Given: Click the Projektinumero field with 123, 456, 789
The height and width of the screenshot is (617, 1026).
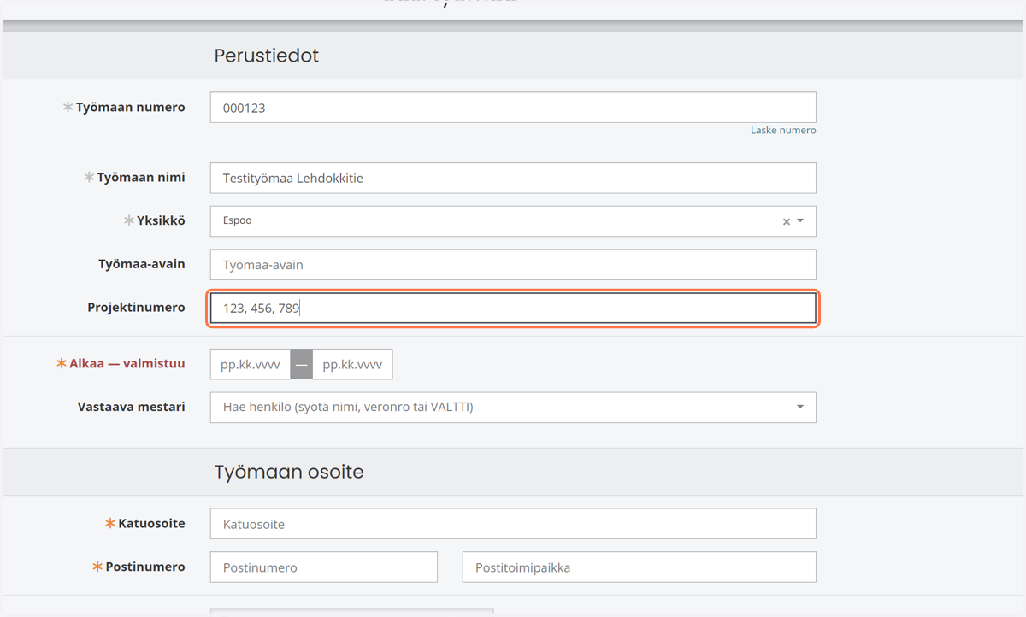Looking at the screenshot, I should tap(513, 308).
